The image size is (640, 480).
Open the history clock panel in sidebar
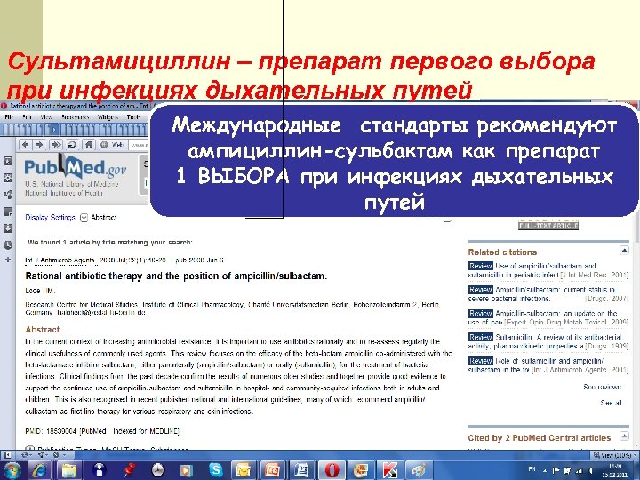[x=8, y=245]
